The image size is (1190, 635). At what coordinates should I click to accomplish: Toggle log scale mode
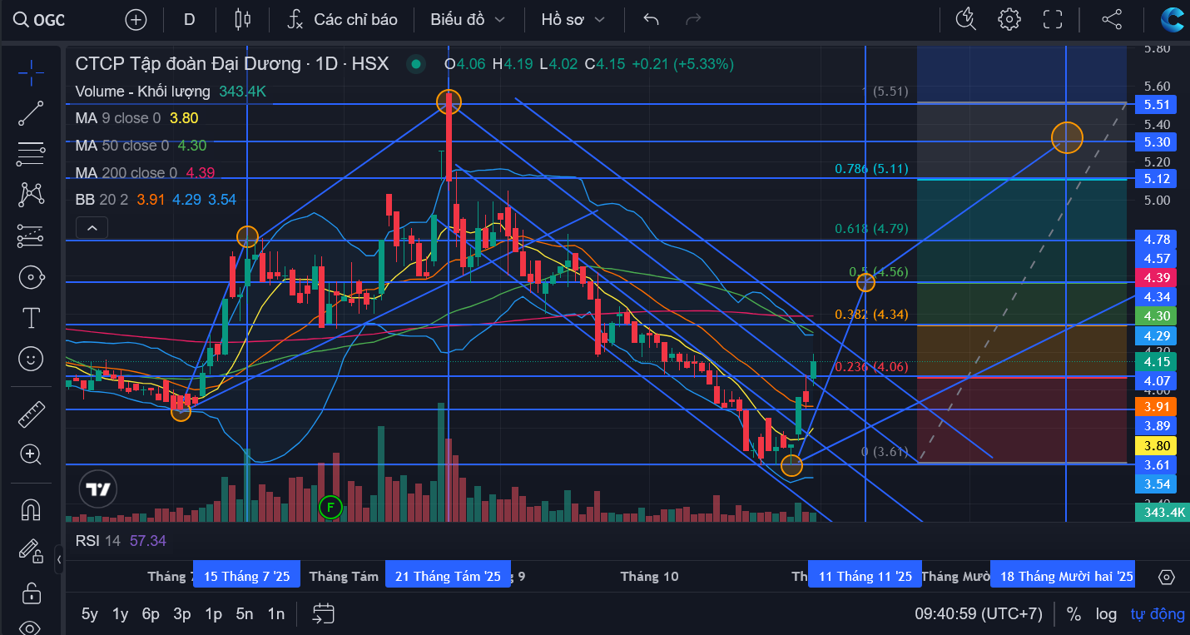tap(1106, 614)
